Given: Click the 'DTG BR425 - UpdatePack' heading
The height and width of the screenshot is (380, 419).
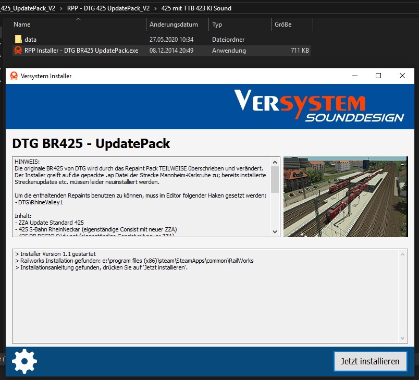Looking at the screenshot, I should coord(91,143).
